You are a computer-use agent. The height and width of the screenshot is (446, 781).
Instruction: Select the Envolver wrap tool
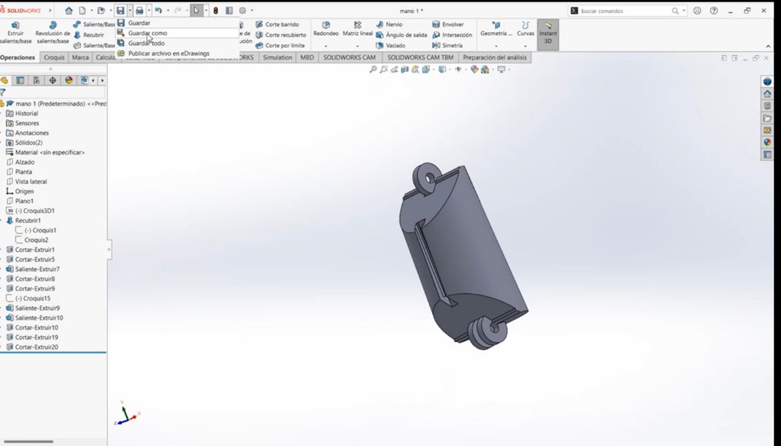(448, 25)
